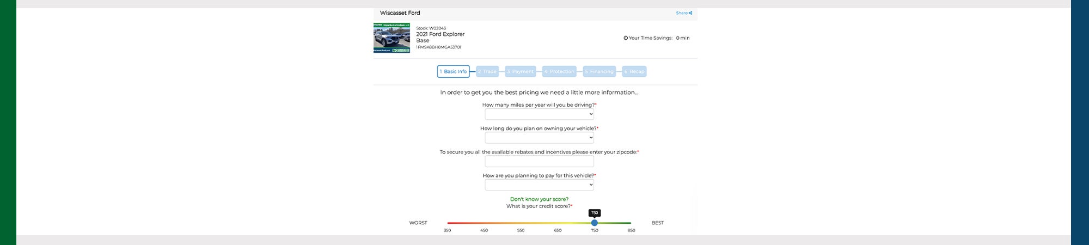Click the slider track near 450
This screenshot has width=1089, height=245.
[x=484, y=223]
